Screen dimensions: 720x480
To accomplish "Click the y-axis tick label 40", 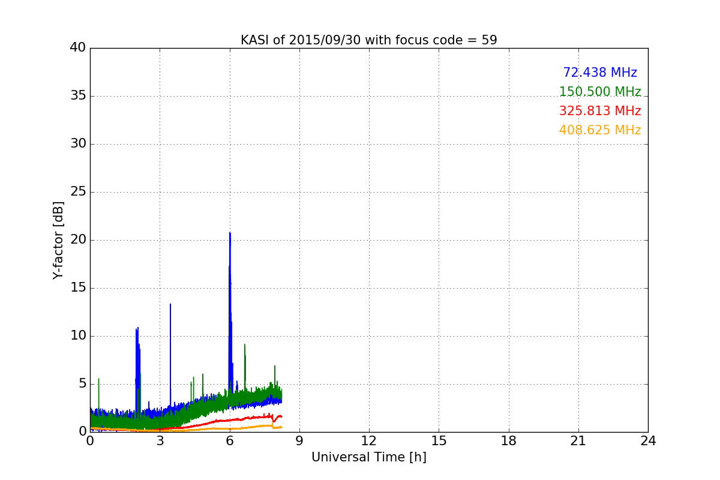I will coord(78,47).
